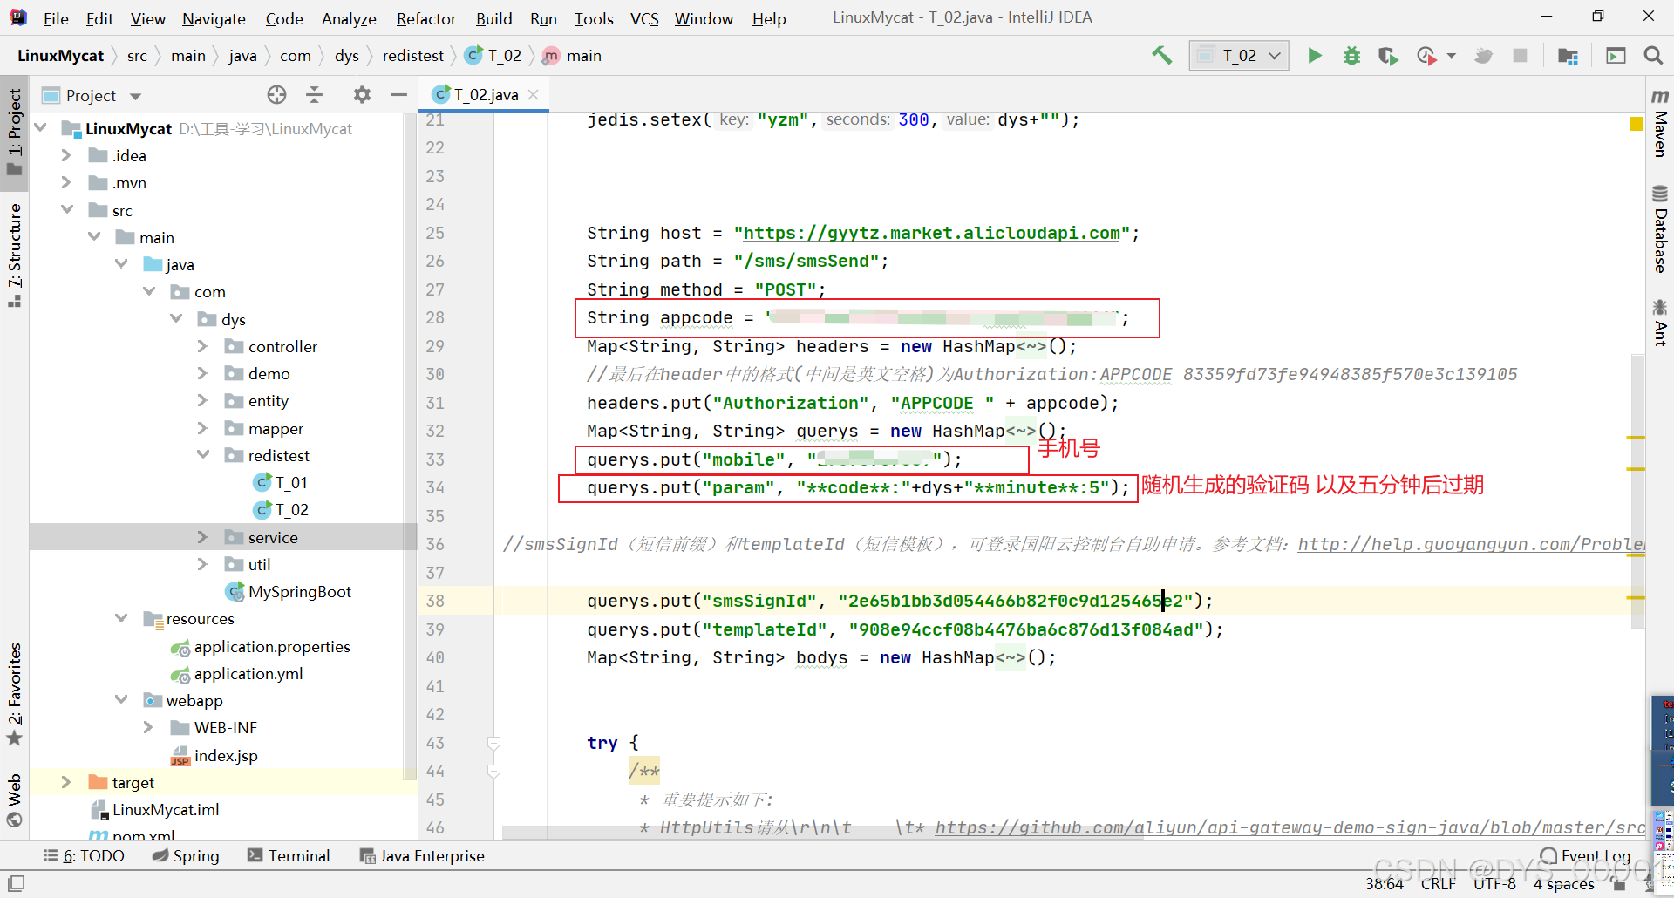
Task: Open the VCS menu
Action: [x=644, y=18]
